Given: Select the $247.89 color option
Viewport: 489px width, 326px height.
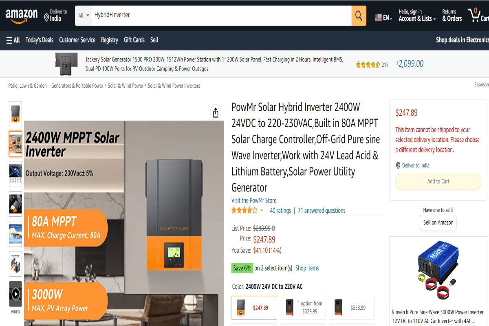Looking at the screenshot, I should click(x=254, y=308).
